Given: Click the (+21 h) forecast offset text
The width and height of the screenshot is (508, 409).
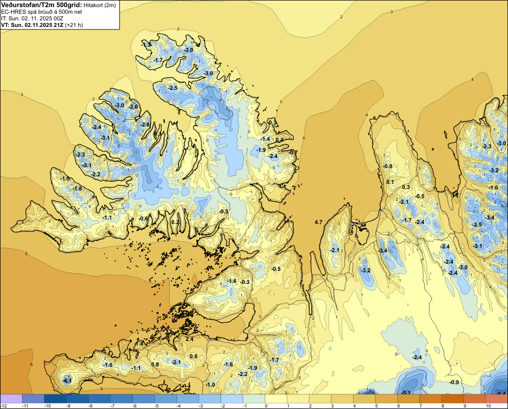Looking at the screenshot, I should pyautogui.click(x=74, y=25).
